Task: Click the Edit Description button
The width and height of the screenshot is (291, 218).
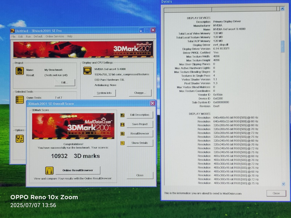Action: [x=140, y=115]
